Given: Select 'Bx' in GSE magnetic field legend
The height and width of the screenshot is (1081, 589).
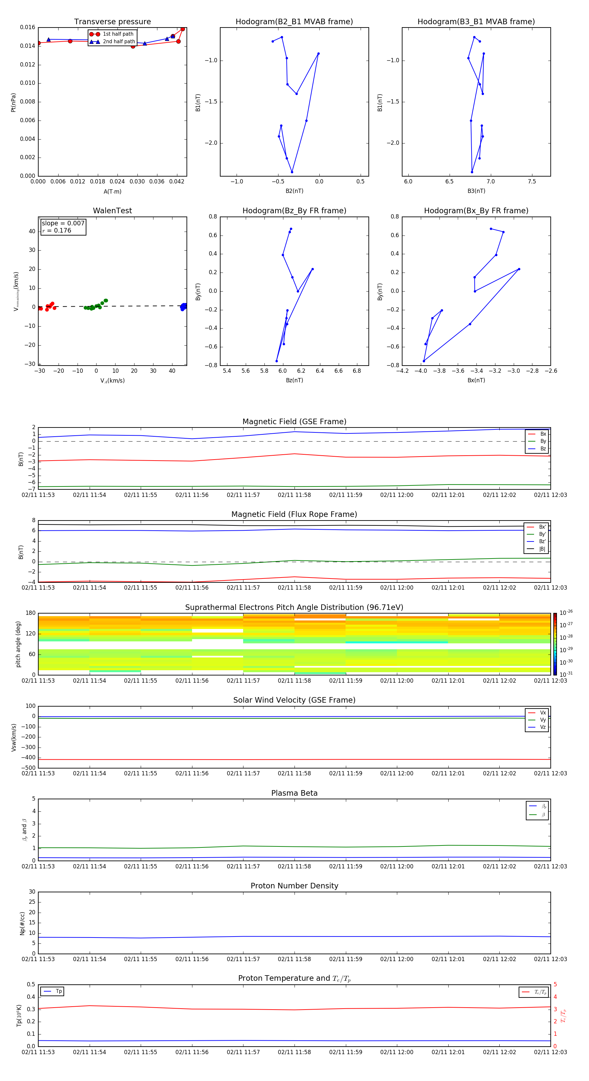Looking at the screenshot, I should coord(537,434).
